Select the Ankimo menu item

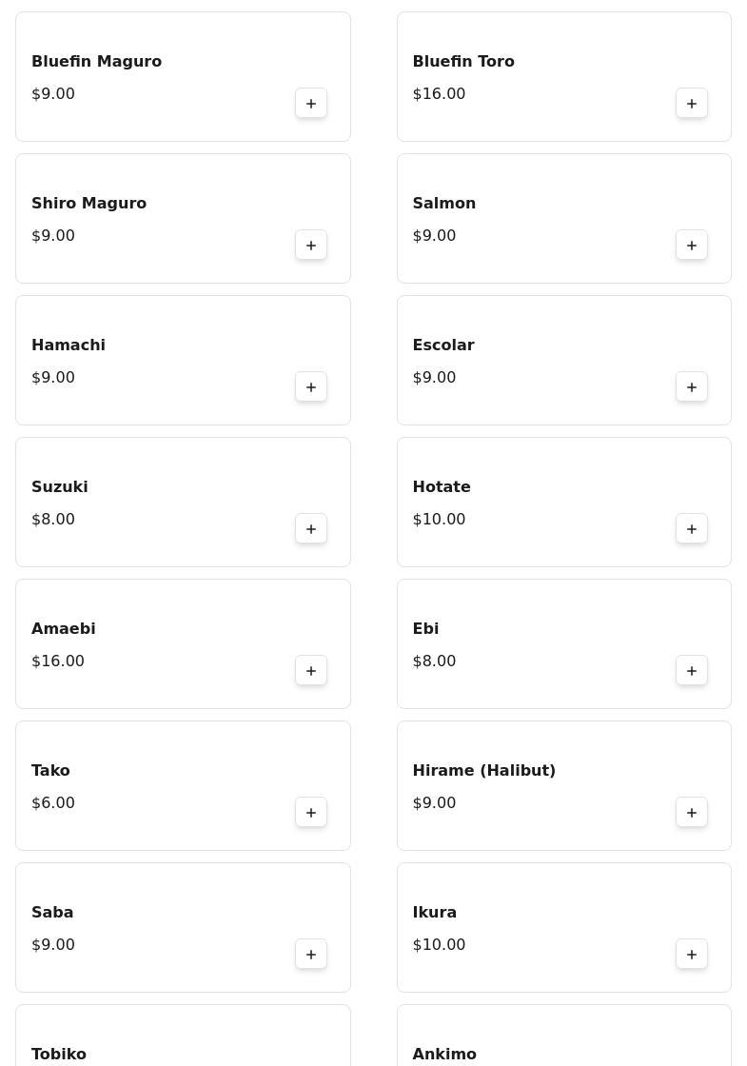(x=444, y=1054)
